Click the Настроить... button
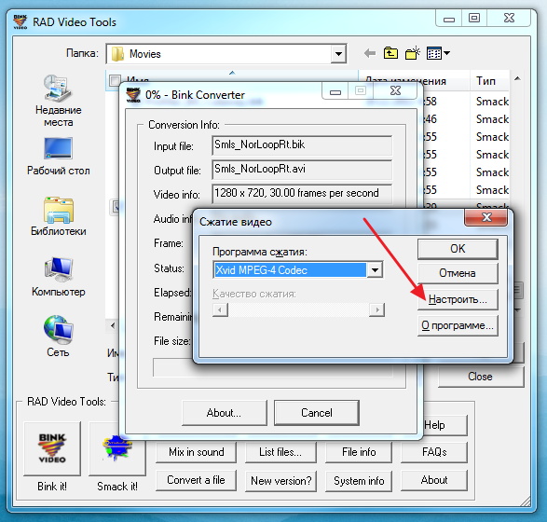The image size is (547, 522). [x=458, y=299]
